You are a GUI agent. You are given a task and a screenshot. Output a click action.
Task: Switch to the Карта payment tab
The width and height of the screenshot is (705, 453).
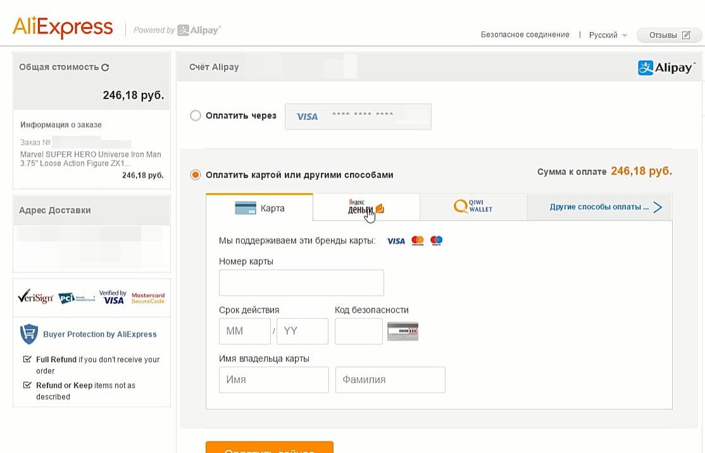(x=259, y=208)
